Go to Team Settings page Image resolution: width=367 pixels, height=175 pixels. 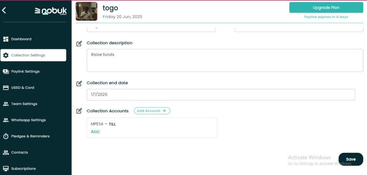(24, 104)
